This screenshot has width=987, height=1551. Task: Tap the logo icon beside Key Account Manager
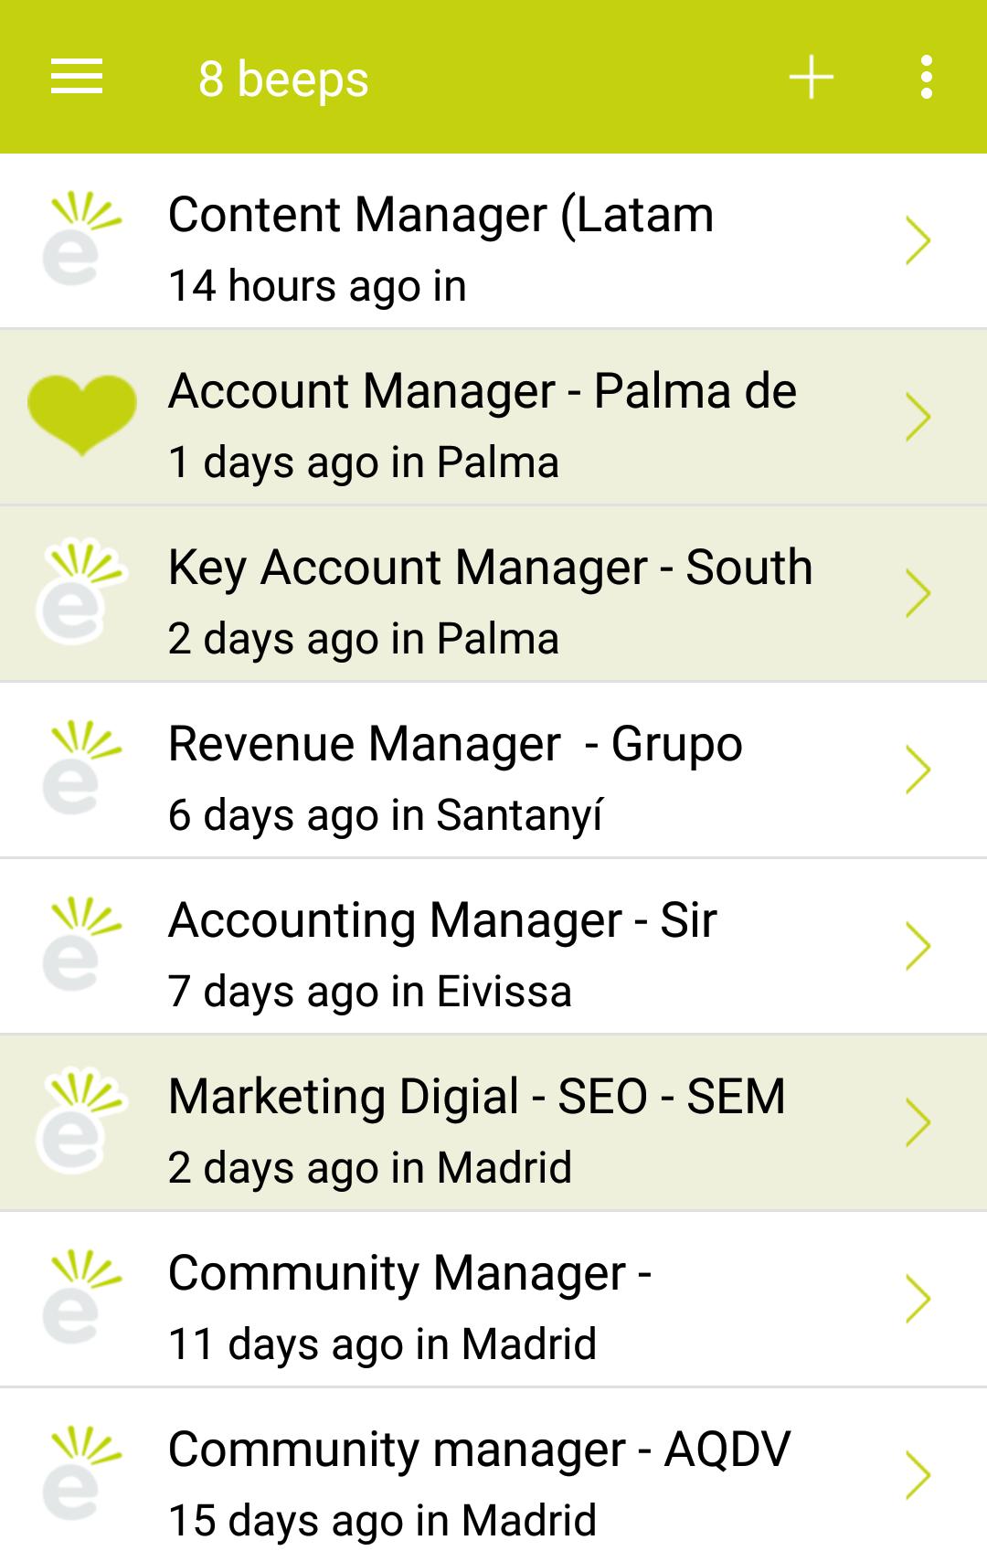80,592
